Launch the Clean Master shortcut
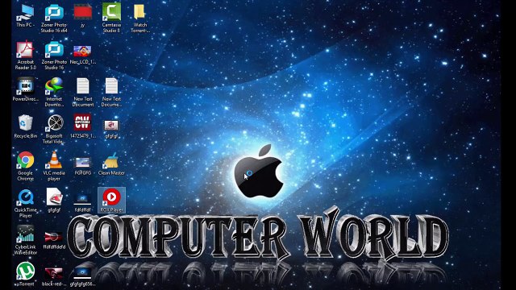Viewport: 516px width, 290px height. [111, 164]
